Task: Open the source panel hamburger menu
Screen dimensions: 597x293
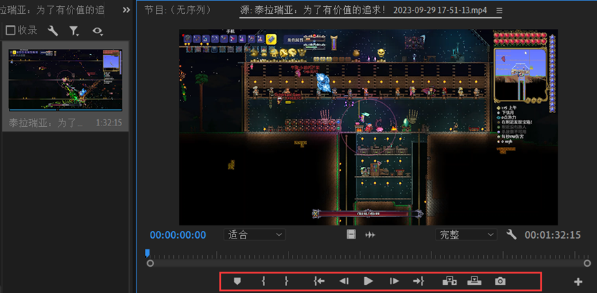Action: pyautogui.click(x=500, y=11)
